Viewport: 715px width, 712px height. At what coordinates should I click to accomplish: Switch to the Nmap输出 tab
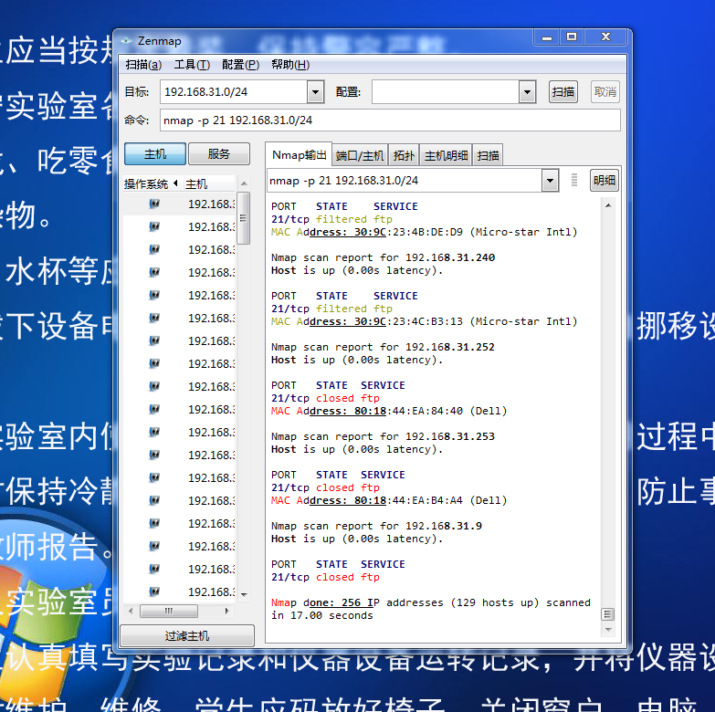[x=299, y=155]
